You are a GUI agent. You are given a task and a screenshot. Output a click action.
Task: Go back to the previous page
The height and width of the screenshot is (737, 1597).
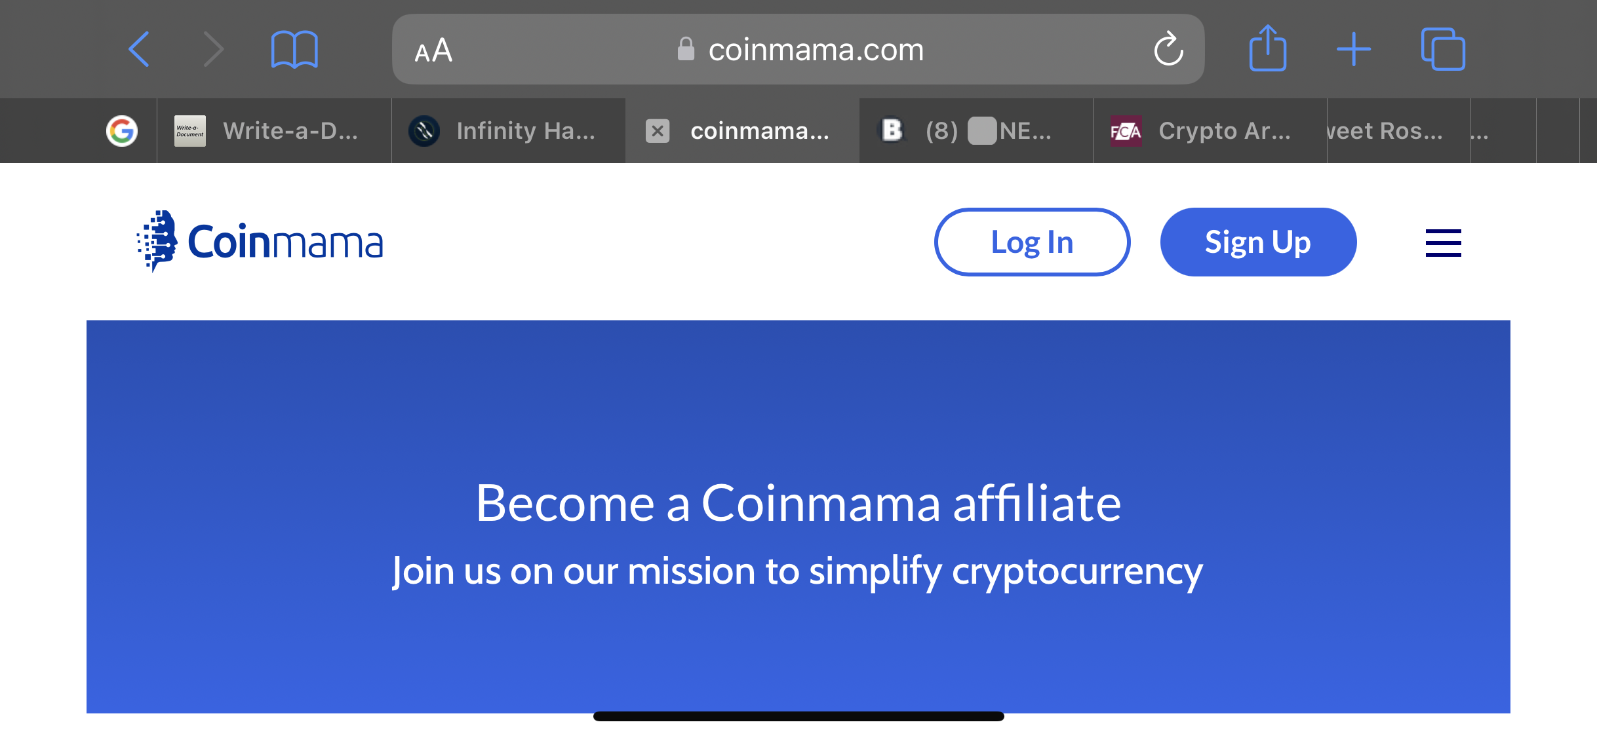pos(139,49)
